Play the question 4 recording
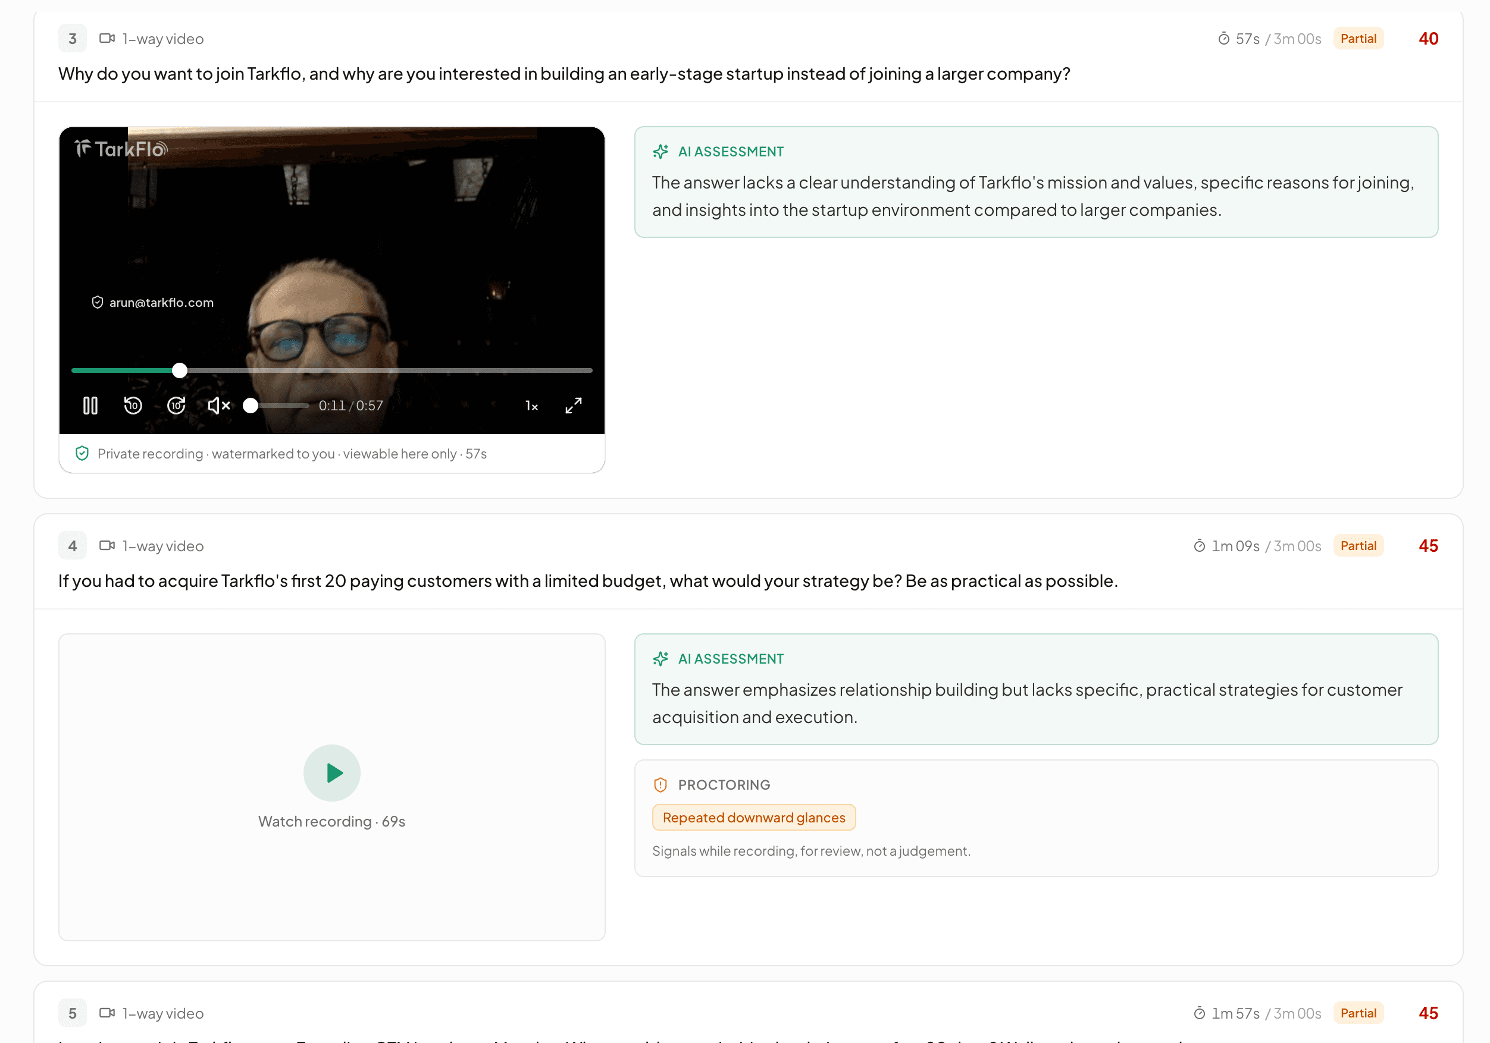 coord(331,772)
